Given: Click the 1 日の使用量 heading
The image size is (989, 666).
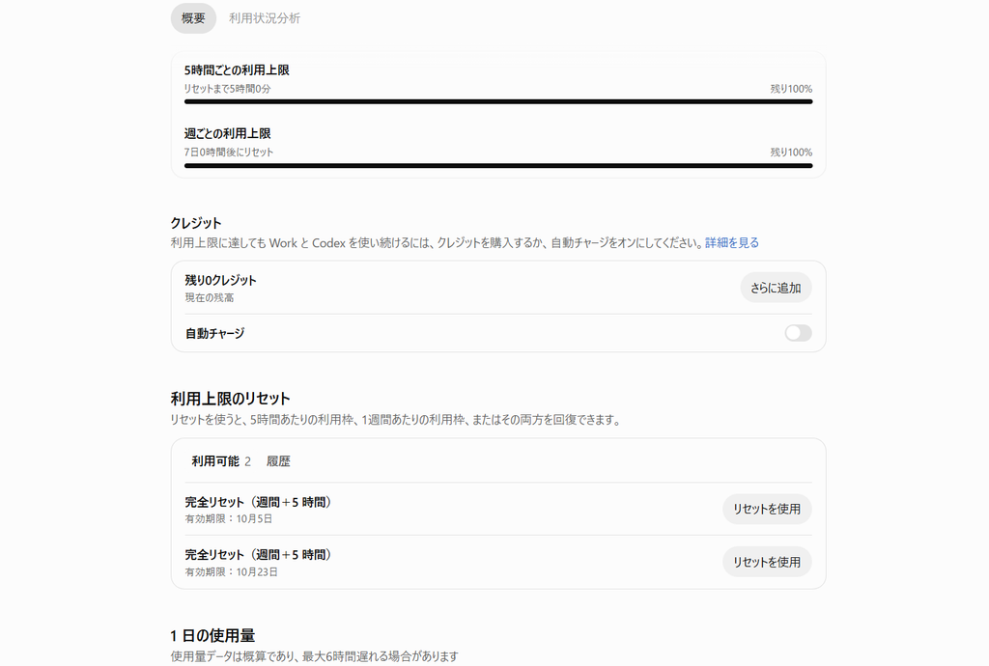Looking at the screenshot, I should point(212,636).
